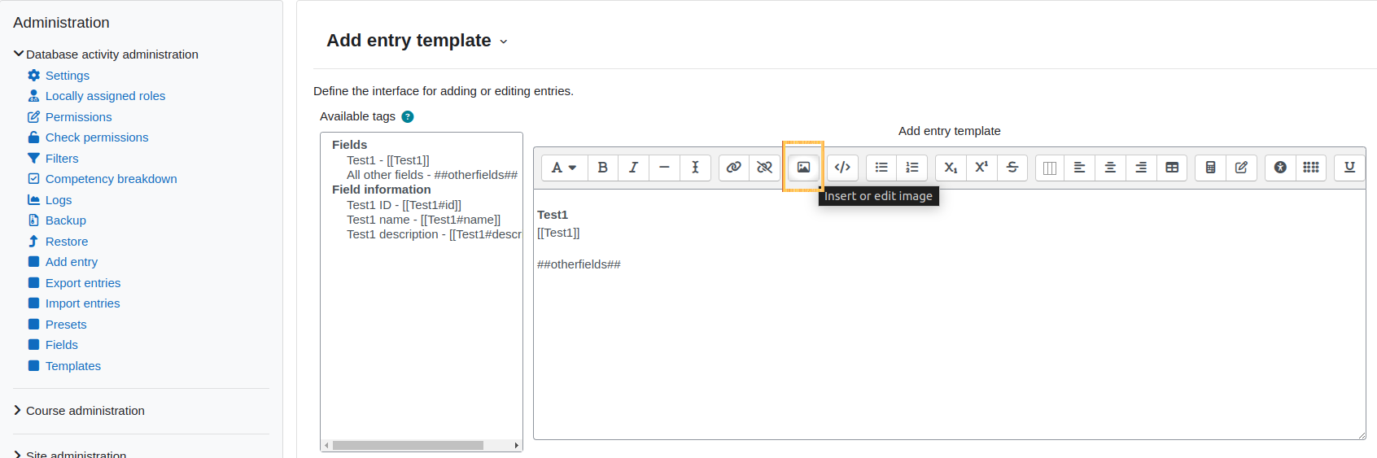This screenshot has width=1377, height=458.
Task: Apply subscript formatting
Action: coord(951,168)
